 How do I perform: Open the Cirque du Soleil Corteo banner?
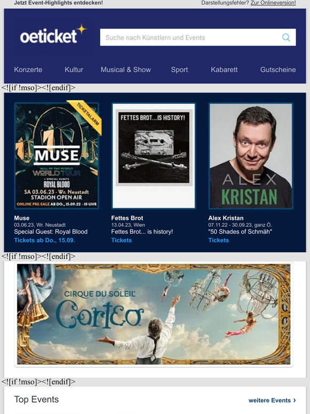coord(154,314)
